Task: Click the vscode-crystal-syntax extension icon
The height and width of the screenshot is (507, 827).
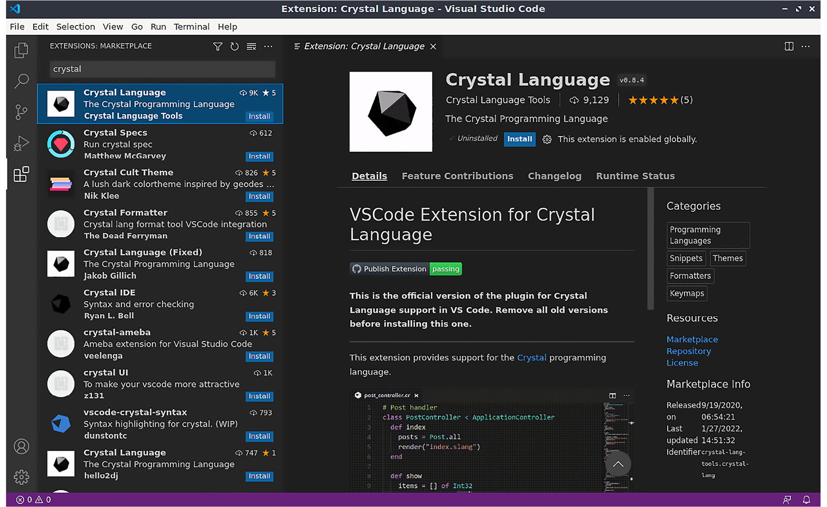Action: (x=61, y=423)
